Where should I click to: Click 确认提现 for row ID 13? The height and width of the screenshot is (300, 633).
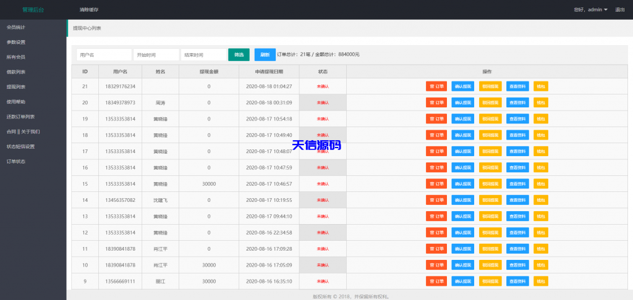click(462, 216)
